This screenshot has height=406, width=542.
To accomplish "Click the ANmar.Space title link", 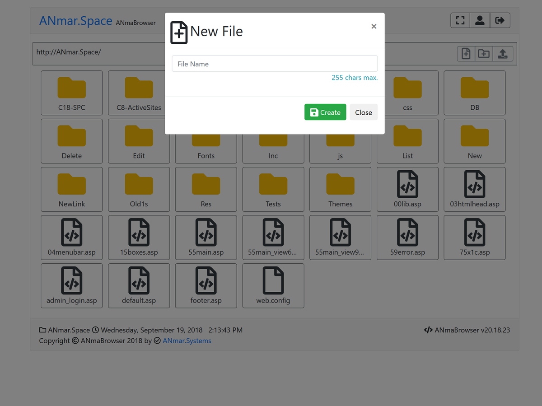I will pos(75,21).
